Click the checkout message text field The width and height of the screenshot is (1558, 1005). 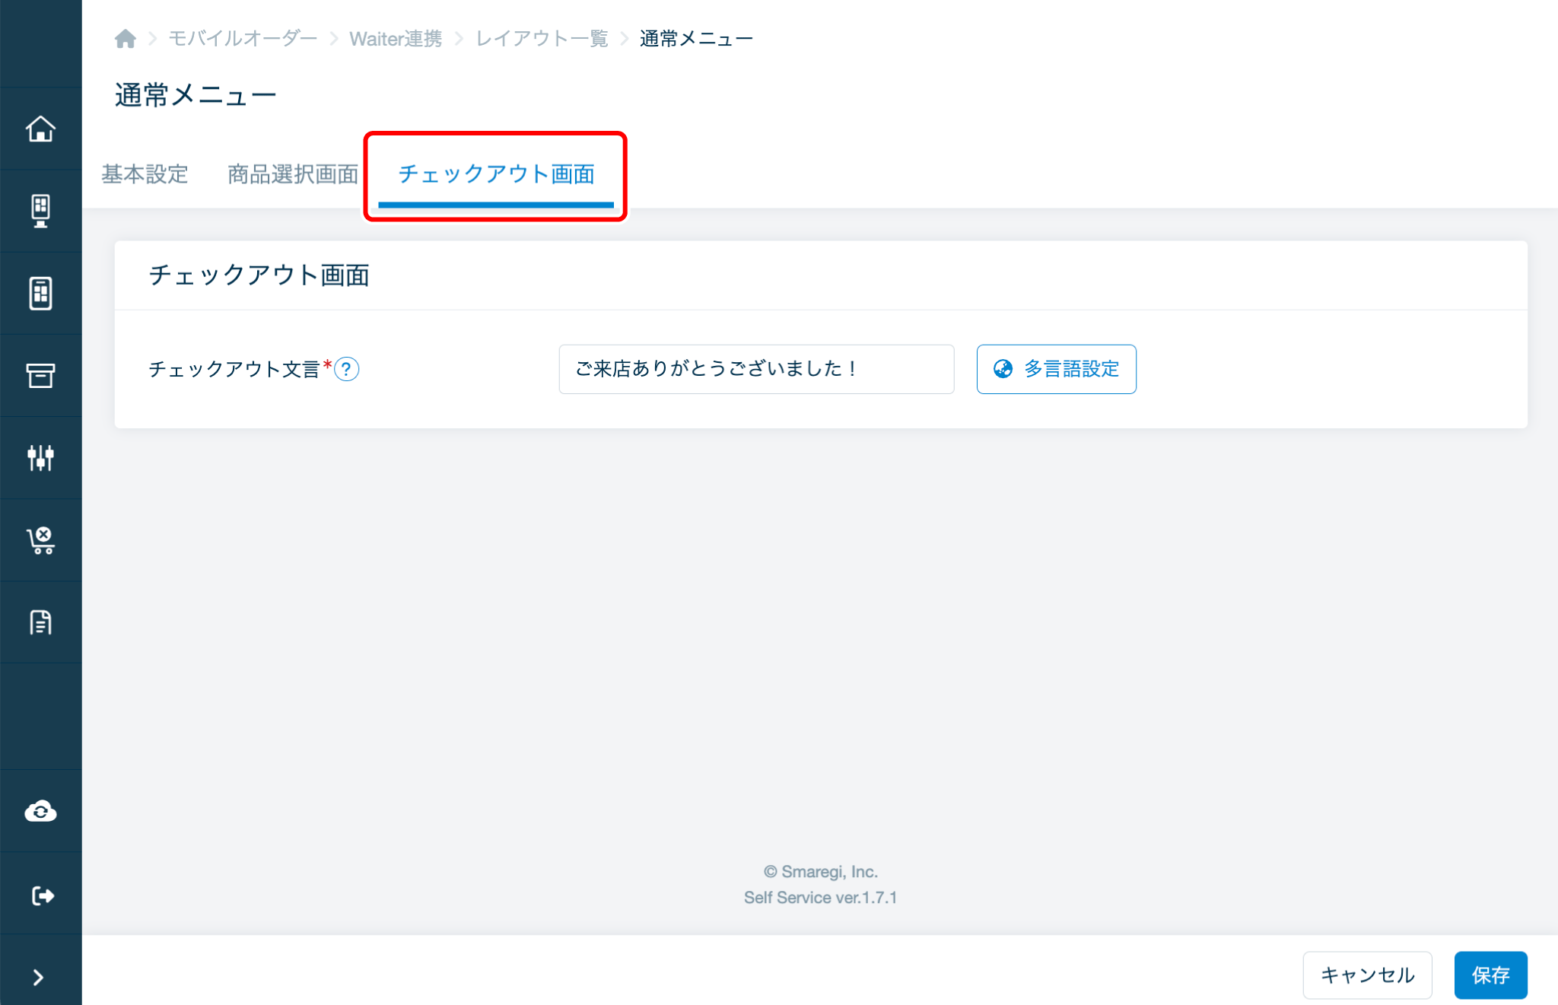755,369
